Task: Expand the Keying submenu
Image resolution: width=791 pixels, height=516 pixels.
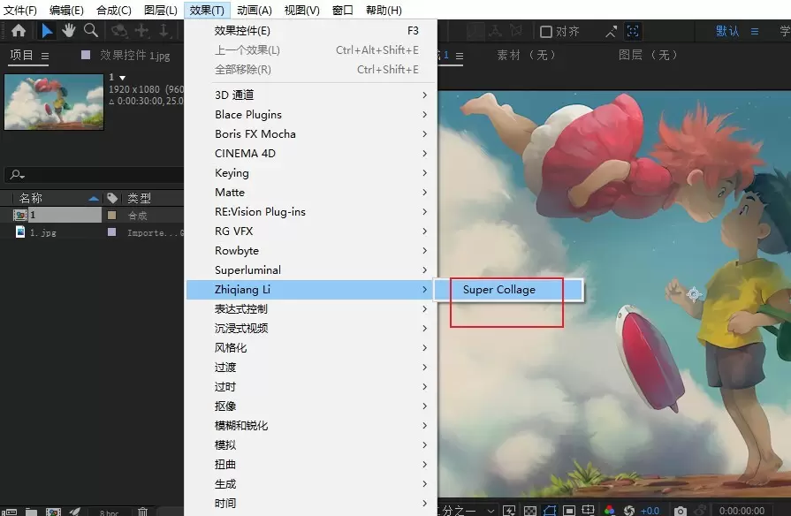Action: click(x=310, y=172)
